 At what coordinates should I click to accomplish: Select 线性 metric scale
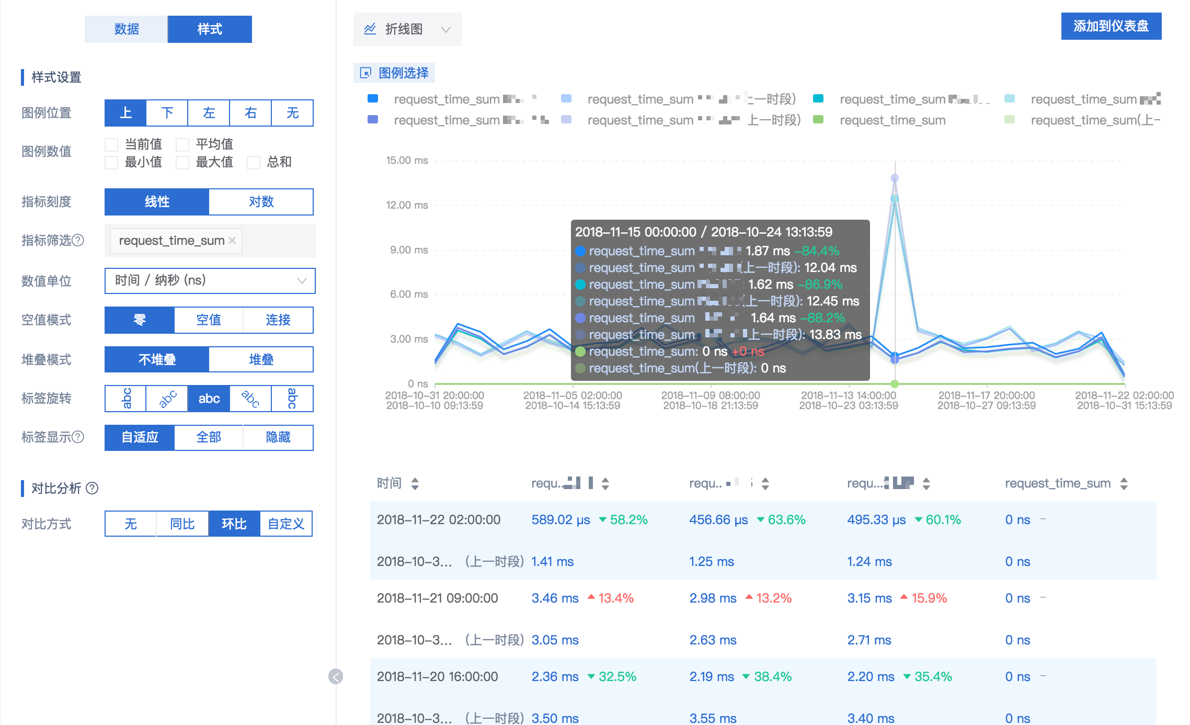(157, 202)
